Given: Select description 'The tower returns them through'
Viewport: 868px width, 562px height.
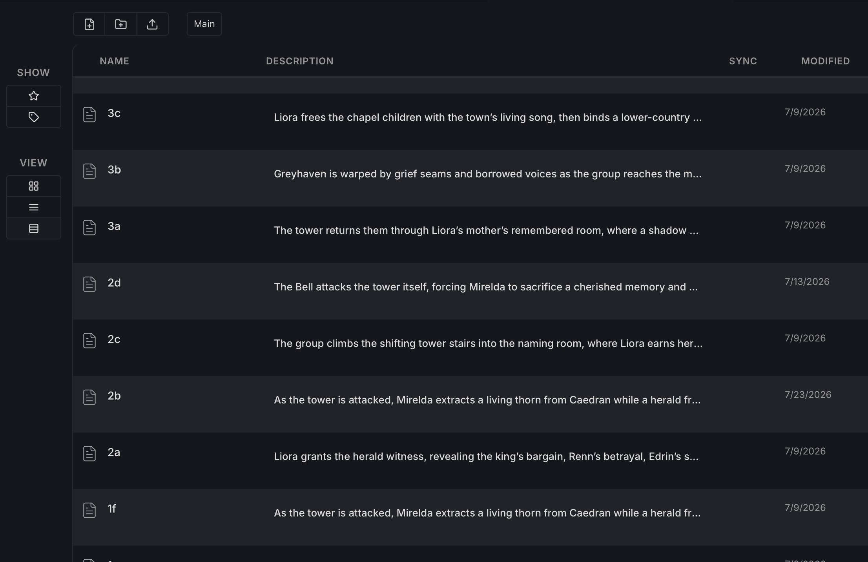Looking at the screenshot, I should (486, 230).
